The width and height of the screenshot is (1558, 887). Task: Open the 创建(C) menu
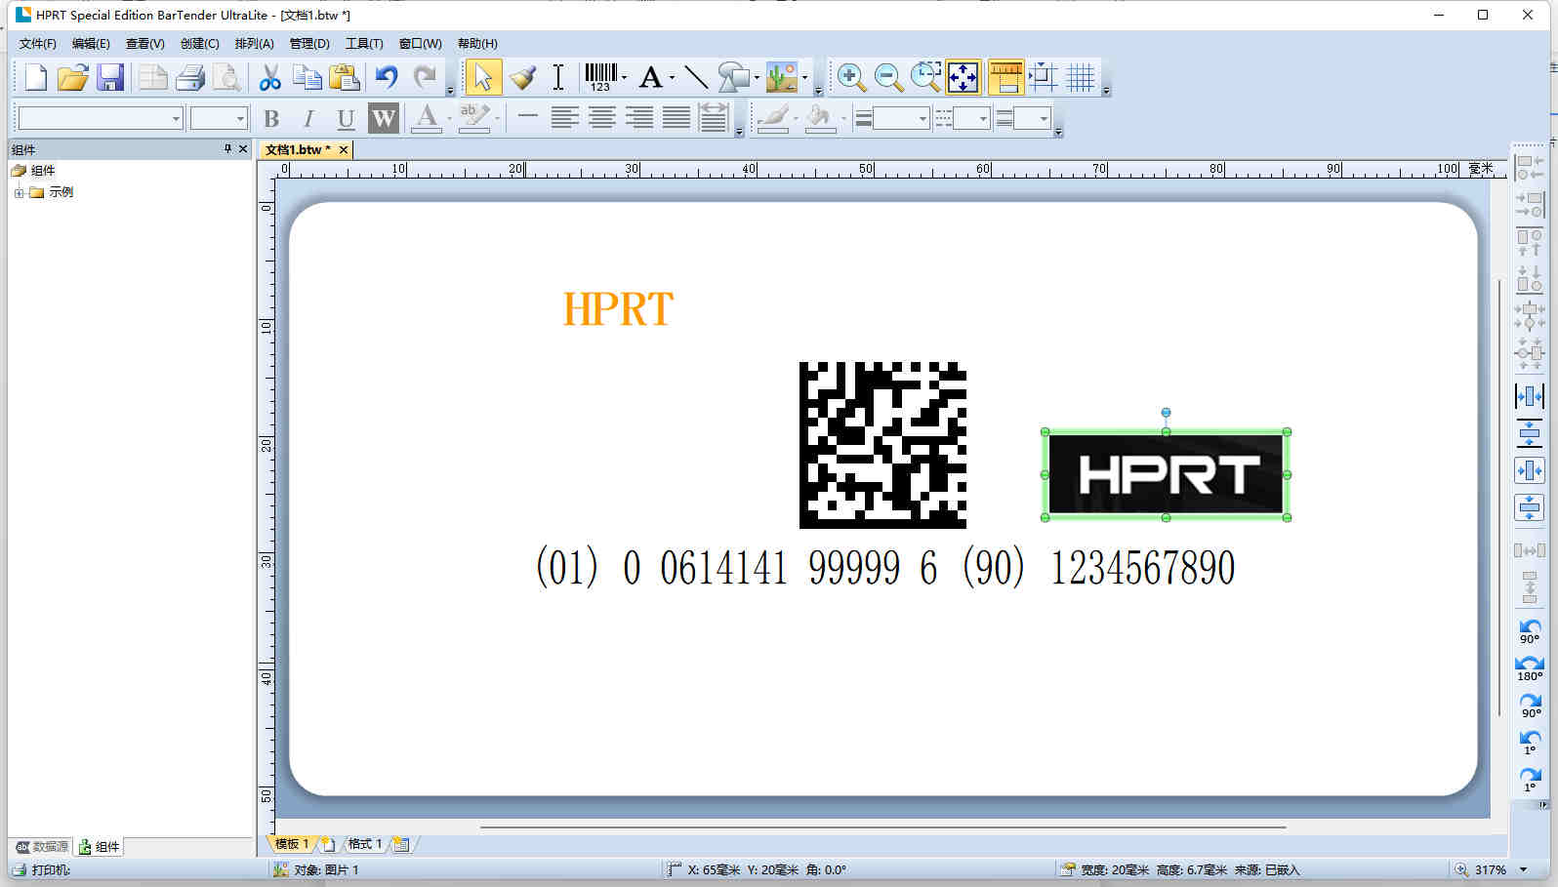coord(199,44)
